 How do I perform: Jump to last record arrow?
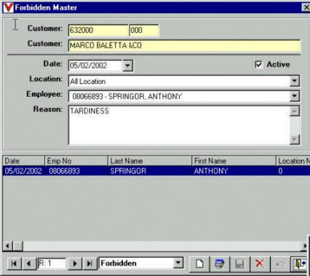point(89,263)
